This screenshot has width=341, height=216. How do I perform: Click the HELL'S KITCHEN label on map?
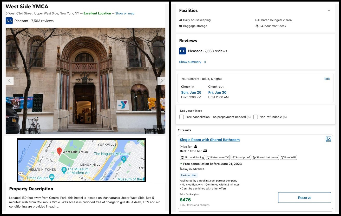click(43, 169)
